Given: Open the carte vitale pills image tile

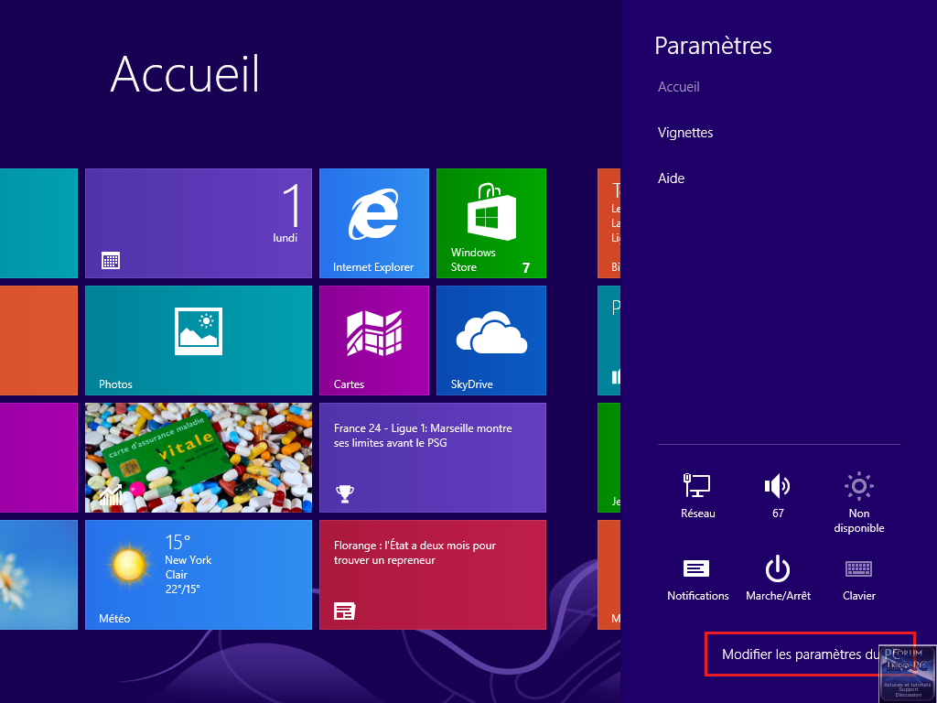Looking at the screenshot, I should pos(198,457).
